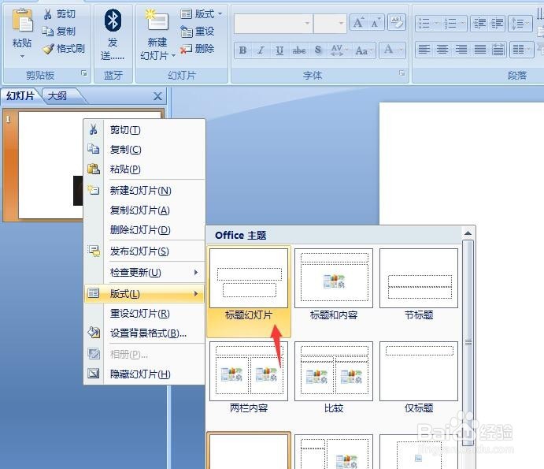Click the ribbon Copy button
Viewport: 544px width, 469px height.
tap(59, 32)
